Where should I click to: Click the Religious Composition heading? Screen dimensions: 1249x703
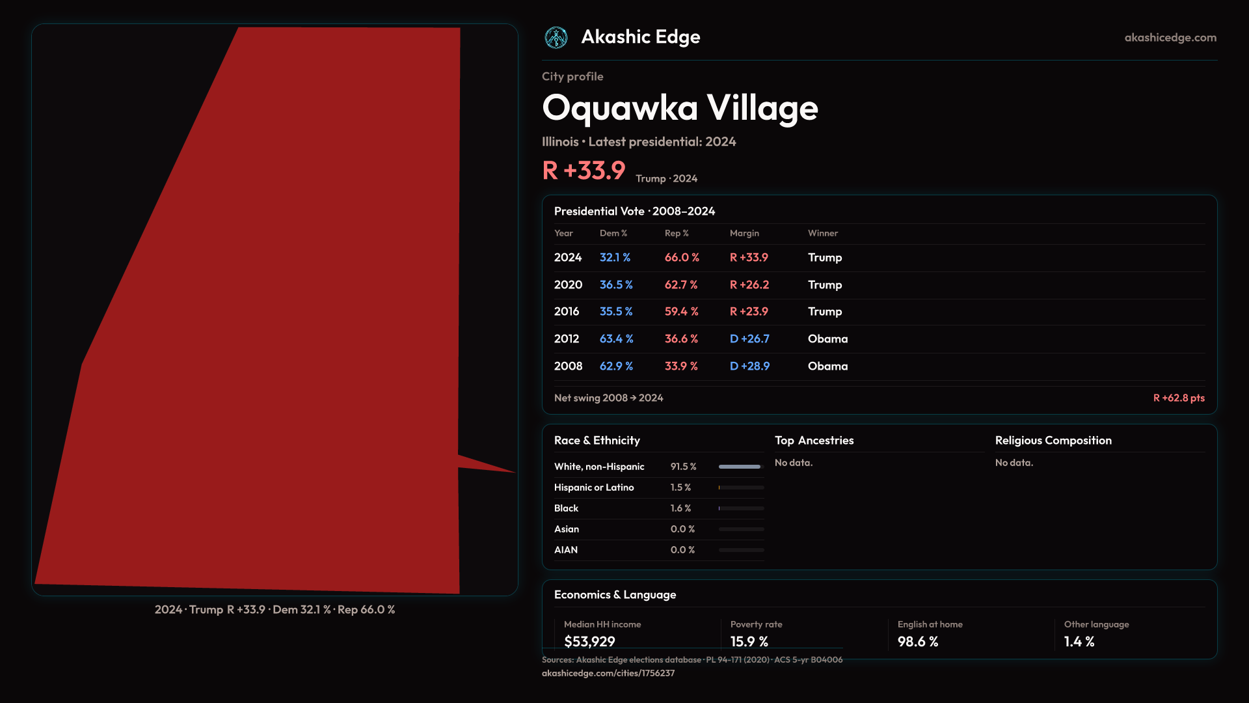coord(1053,441)
